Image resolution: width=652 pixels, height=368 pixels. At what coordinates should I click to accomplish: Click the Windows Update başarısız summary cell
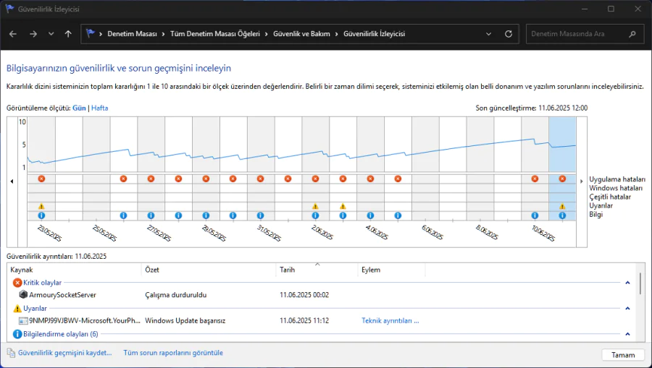coord(185,321)
